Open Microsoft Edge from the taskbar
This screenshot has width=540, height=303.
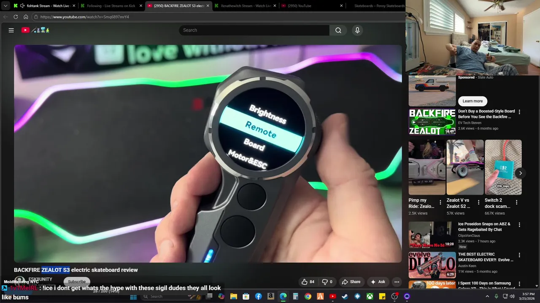(x=283, y=297)
